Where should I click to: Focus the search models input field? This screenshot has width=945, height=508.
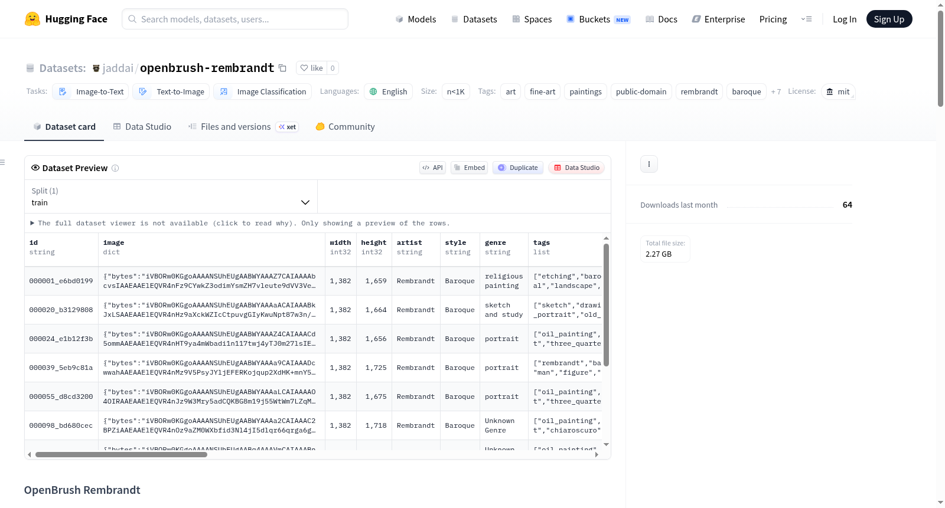click(x=235, y=19)
